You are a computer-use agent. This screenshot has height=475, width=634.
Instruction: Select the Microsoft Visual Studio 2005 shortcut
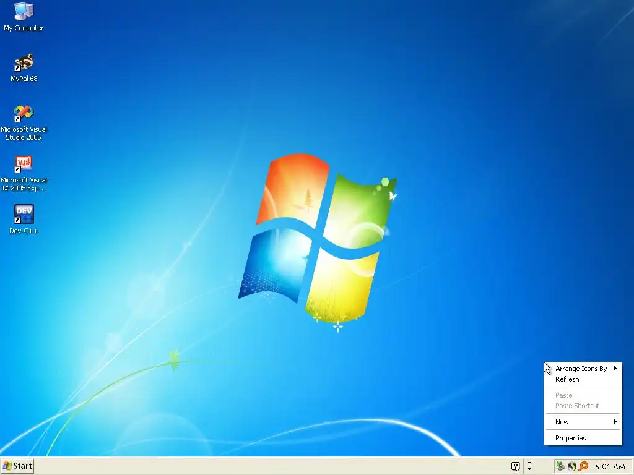pos(24,123)
